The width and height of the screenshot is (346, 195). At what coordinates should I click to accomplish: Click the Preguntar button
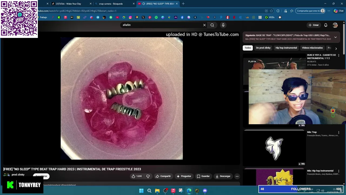point(184,176)
